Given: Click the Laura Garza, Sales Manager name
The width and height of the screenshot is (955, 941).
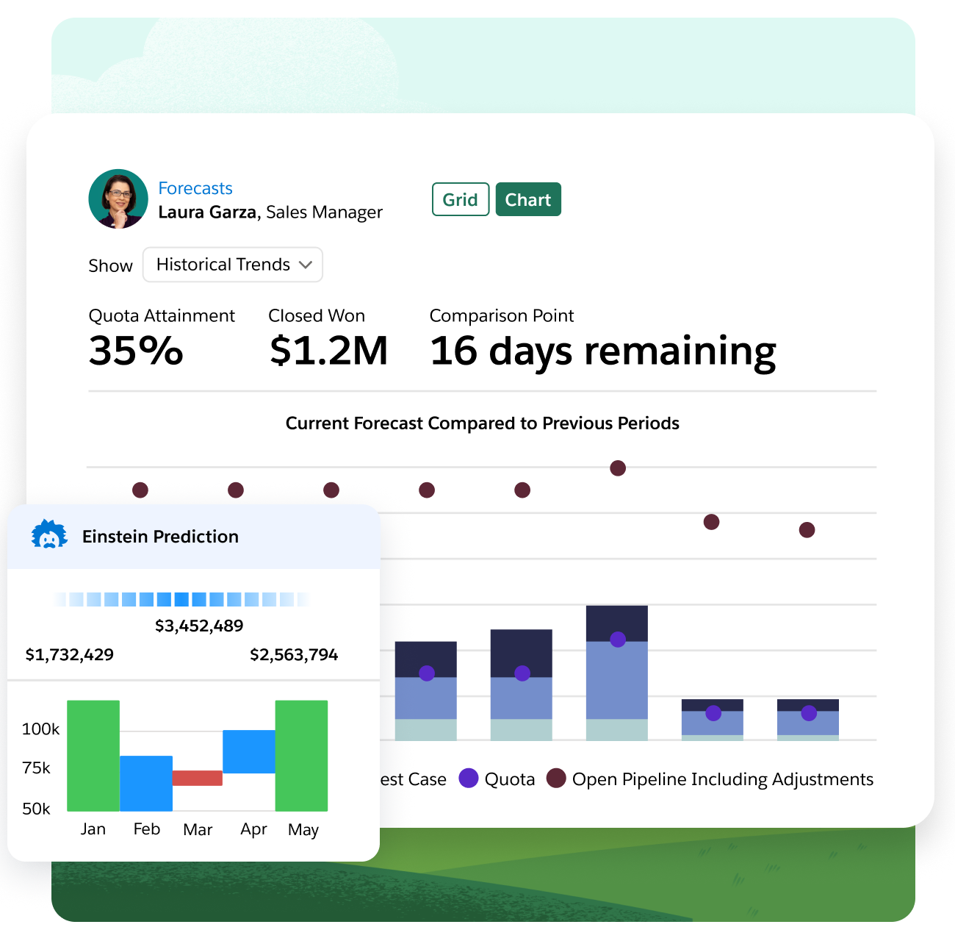Looking at the screenshot, I should pos(270,212).
